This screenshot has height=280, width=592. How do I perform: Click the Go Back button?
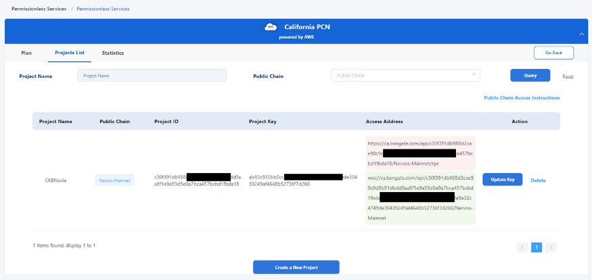(x=553, y=53)
